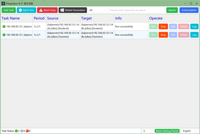Select task name in the Student row
Screen dimensions: 200x134
tap(19, 26)
